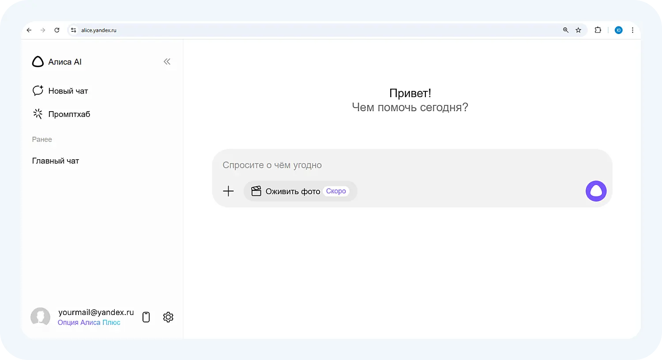Click the Ранее section label
The height and width of the screenshot is (360, 662).
[x=42, y=139]
